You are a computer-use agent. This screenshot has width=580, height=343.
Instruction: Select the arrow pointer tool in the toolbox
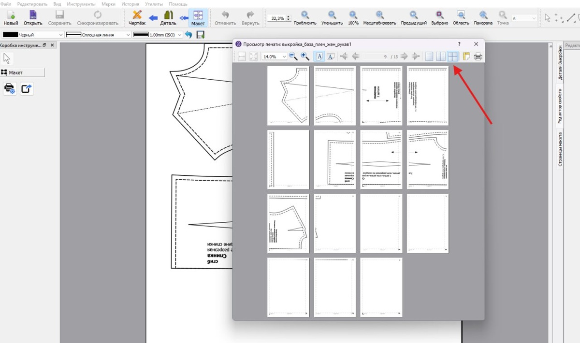coord(7,58)
